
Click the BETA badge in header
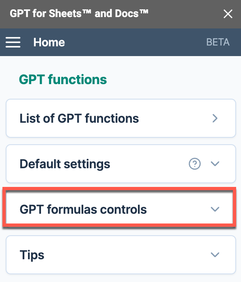(x=218, y=42)
